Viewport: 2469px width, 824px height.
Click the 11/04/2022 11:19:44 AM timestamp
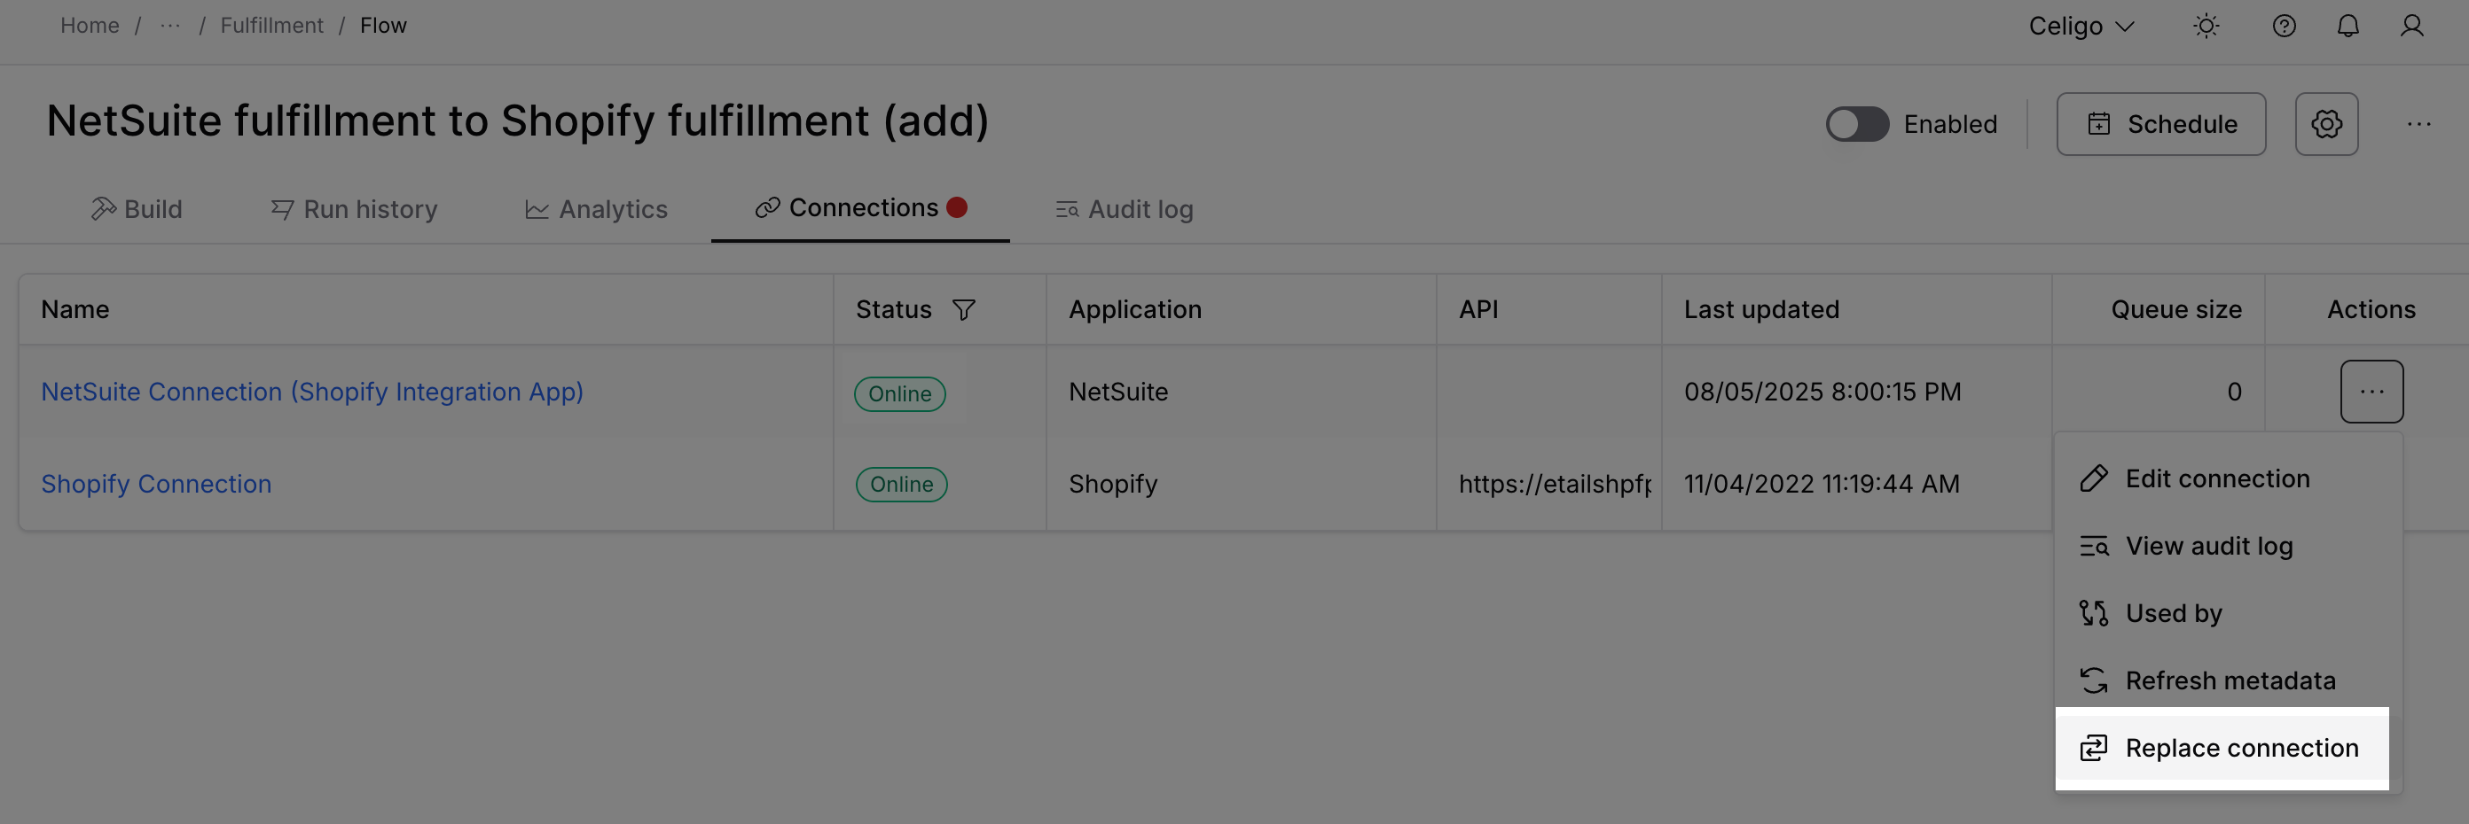[1822, 483]
